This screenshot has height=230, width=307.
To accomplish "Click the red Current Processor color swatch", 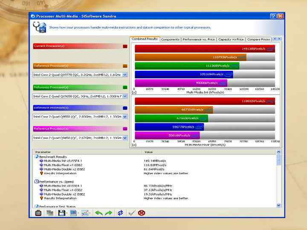I will (125, 46).
